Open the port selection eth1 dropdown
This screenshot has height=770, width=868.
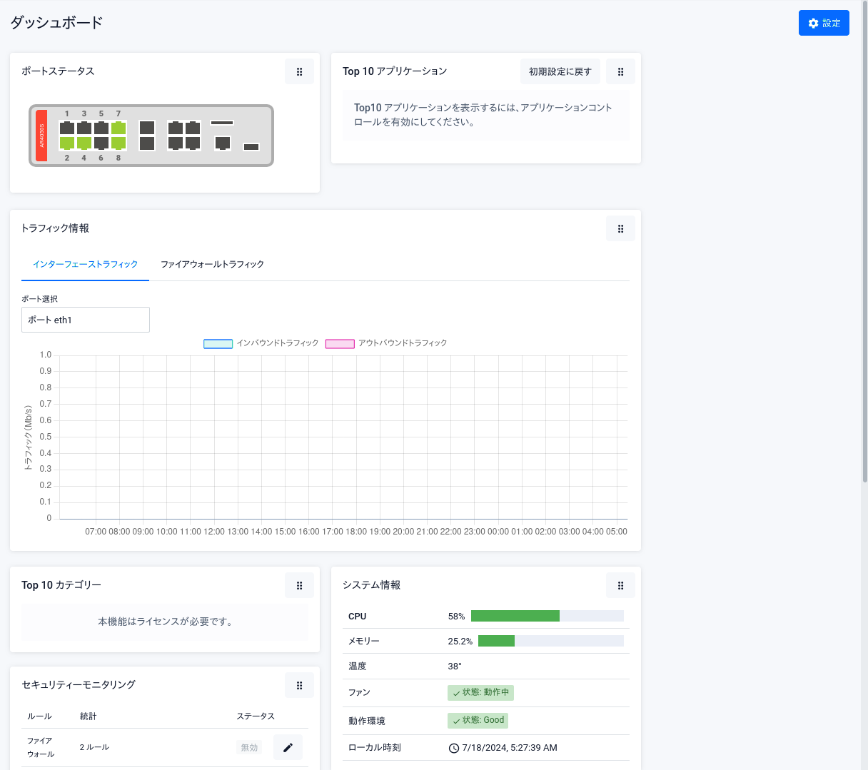pos(86,320)
